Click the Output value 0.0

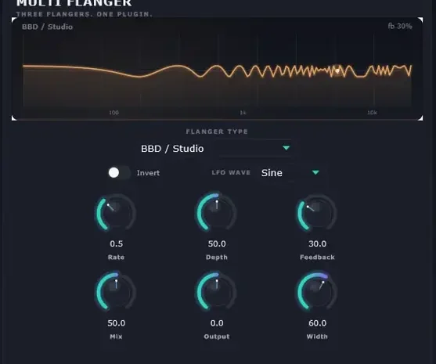[217, 323]
